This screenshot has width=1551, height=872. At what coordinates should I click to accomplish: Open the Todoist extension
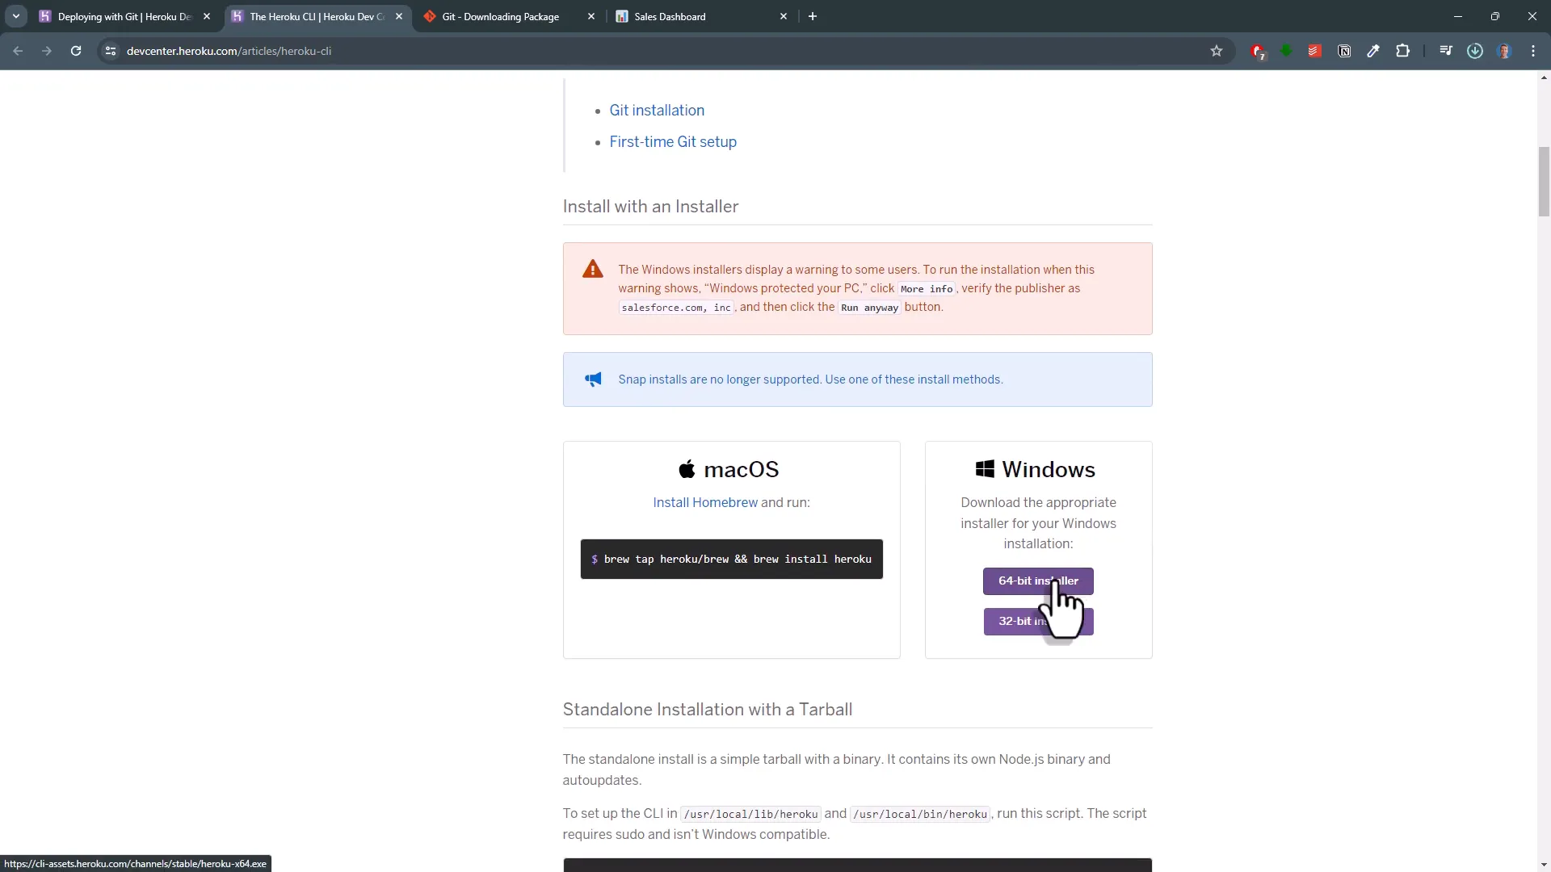(1314, 51)
